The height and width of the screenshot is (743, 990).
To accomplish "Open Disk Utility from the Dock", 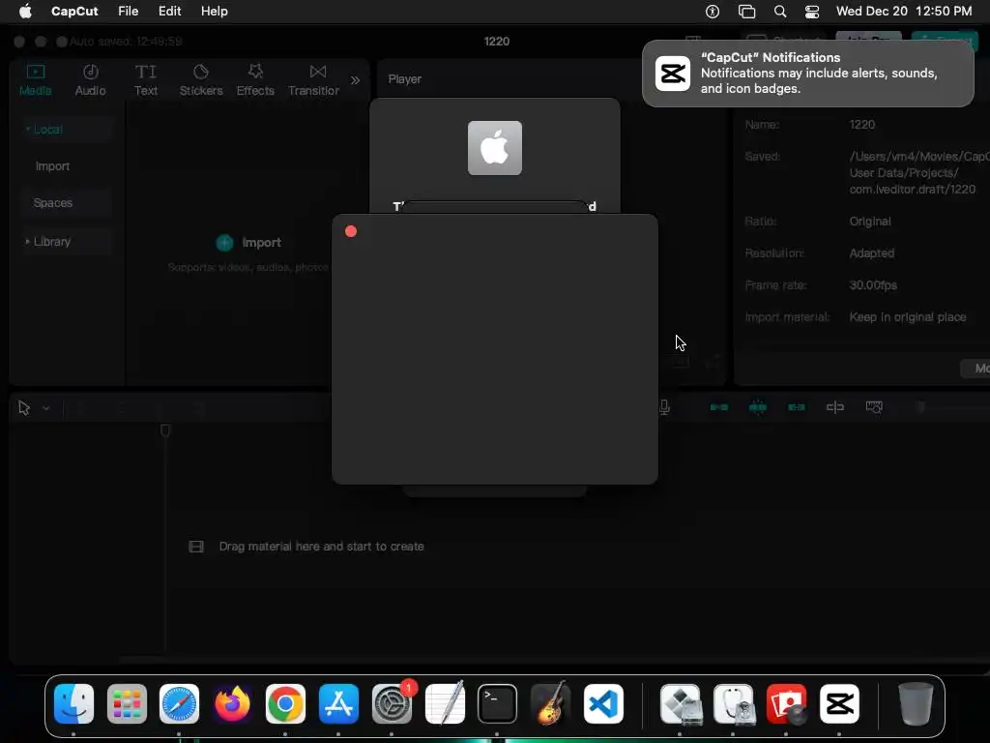I will (733, 703).
